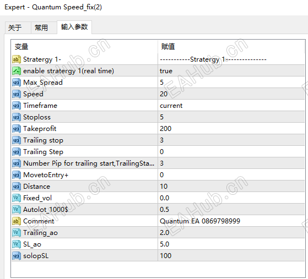The image size is (308, 279).
Task: Select the 'Speed' variable name
Action: (x=33, y=94)
